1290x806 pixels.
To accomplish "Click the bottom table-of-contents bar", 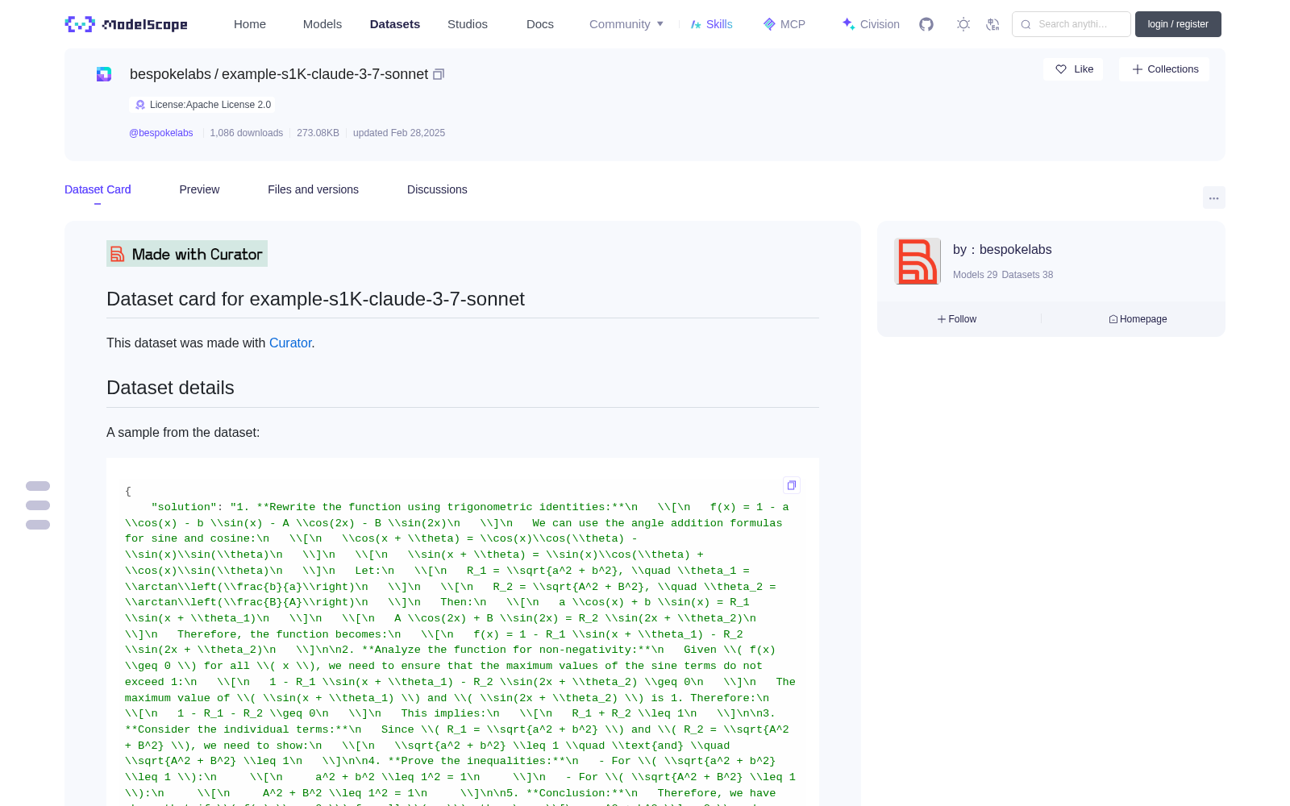I will 38,525.
